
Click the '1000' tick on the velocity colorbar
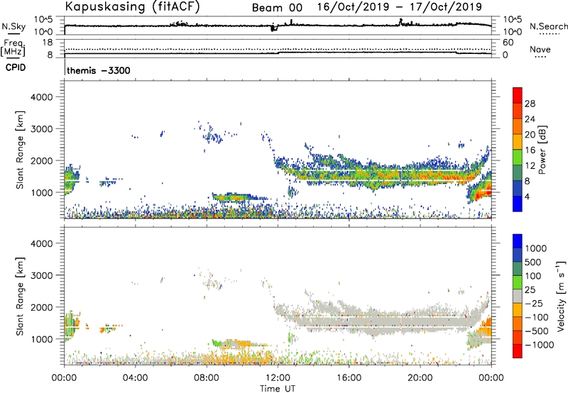(536, 248)
